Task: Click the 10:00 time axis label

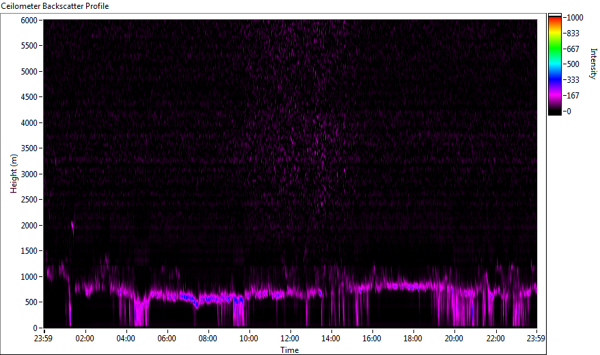Action: 249,339
